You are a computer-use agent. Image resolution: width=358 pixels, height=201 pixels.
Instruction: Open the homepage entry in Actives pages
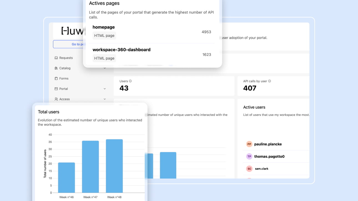(104, 27)
